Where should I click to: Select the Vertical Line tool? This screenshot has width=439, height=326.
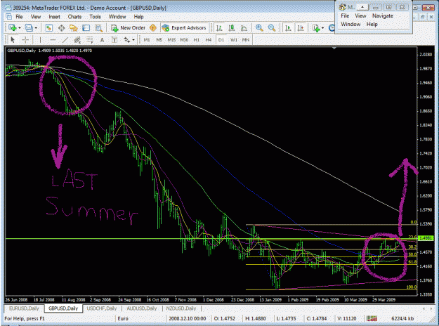pos(40,40)
